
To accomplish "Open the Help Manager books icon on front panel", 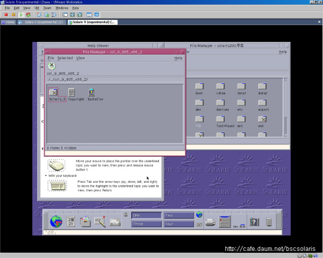I will point(254,222).
